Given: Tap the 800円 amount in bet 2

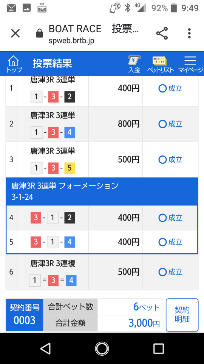Looking at the screenshot, I should pos(128,124).
